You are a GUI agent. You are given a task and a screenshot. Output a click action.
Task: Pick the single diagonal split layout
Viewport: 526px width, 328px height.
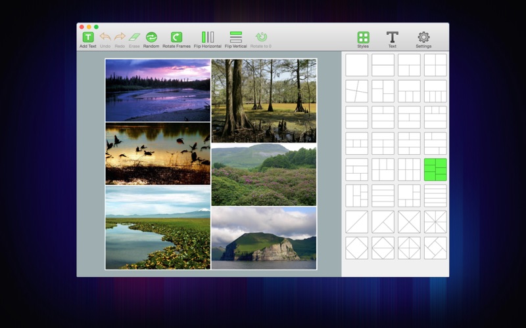[x=356, y=222]
